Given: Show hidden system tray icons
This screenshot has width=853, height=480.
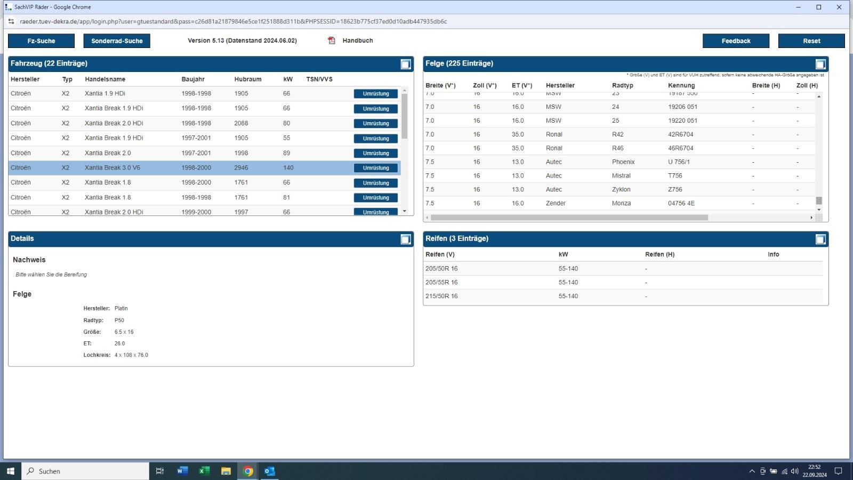Looking at the screenshot, I should tap(752, 471).
